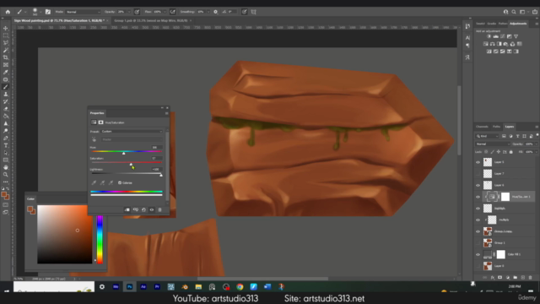
Task: Switch to the Channels tab
Action: [x=482, y=127]
